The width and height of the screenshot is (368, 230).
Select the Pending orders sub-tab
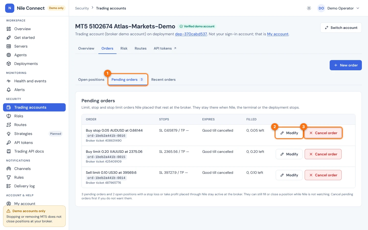tap(128, 79)
